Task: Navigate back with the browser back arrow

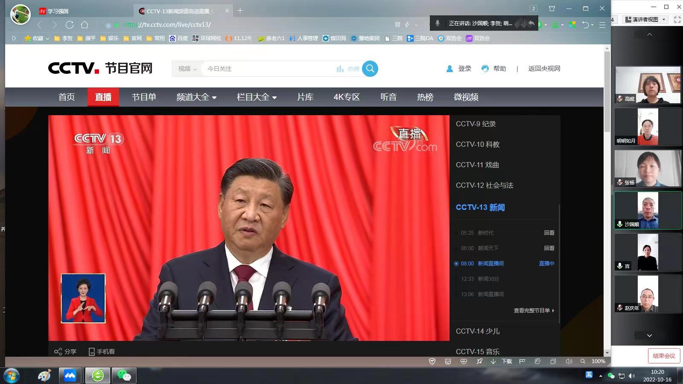Action: pos(40,25)
